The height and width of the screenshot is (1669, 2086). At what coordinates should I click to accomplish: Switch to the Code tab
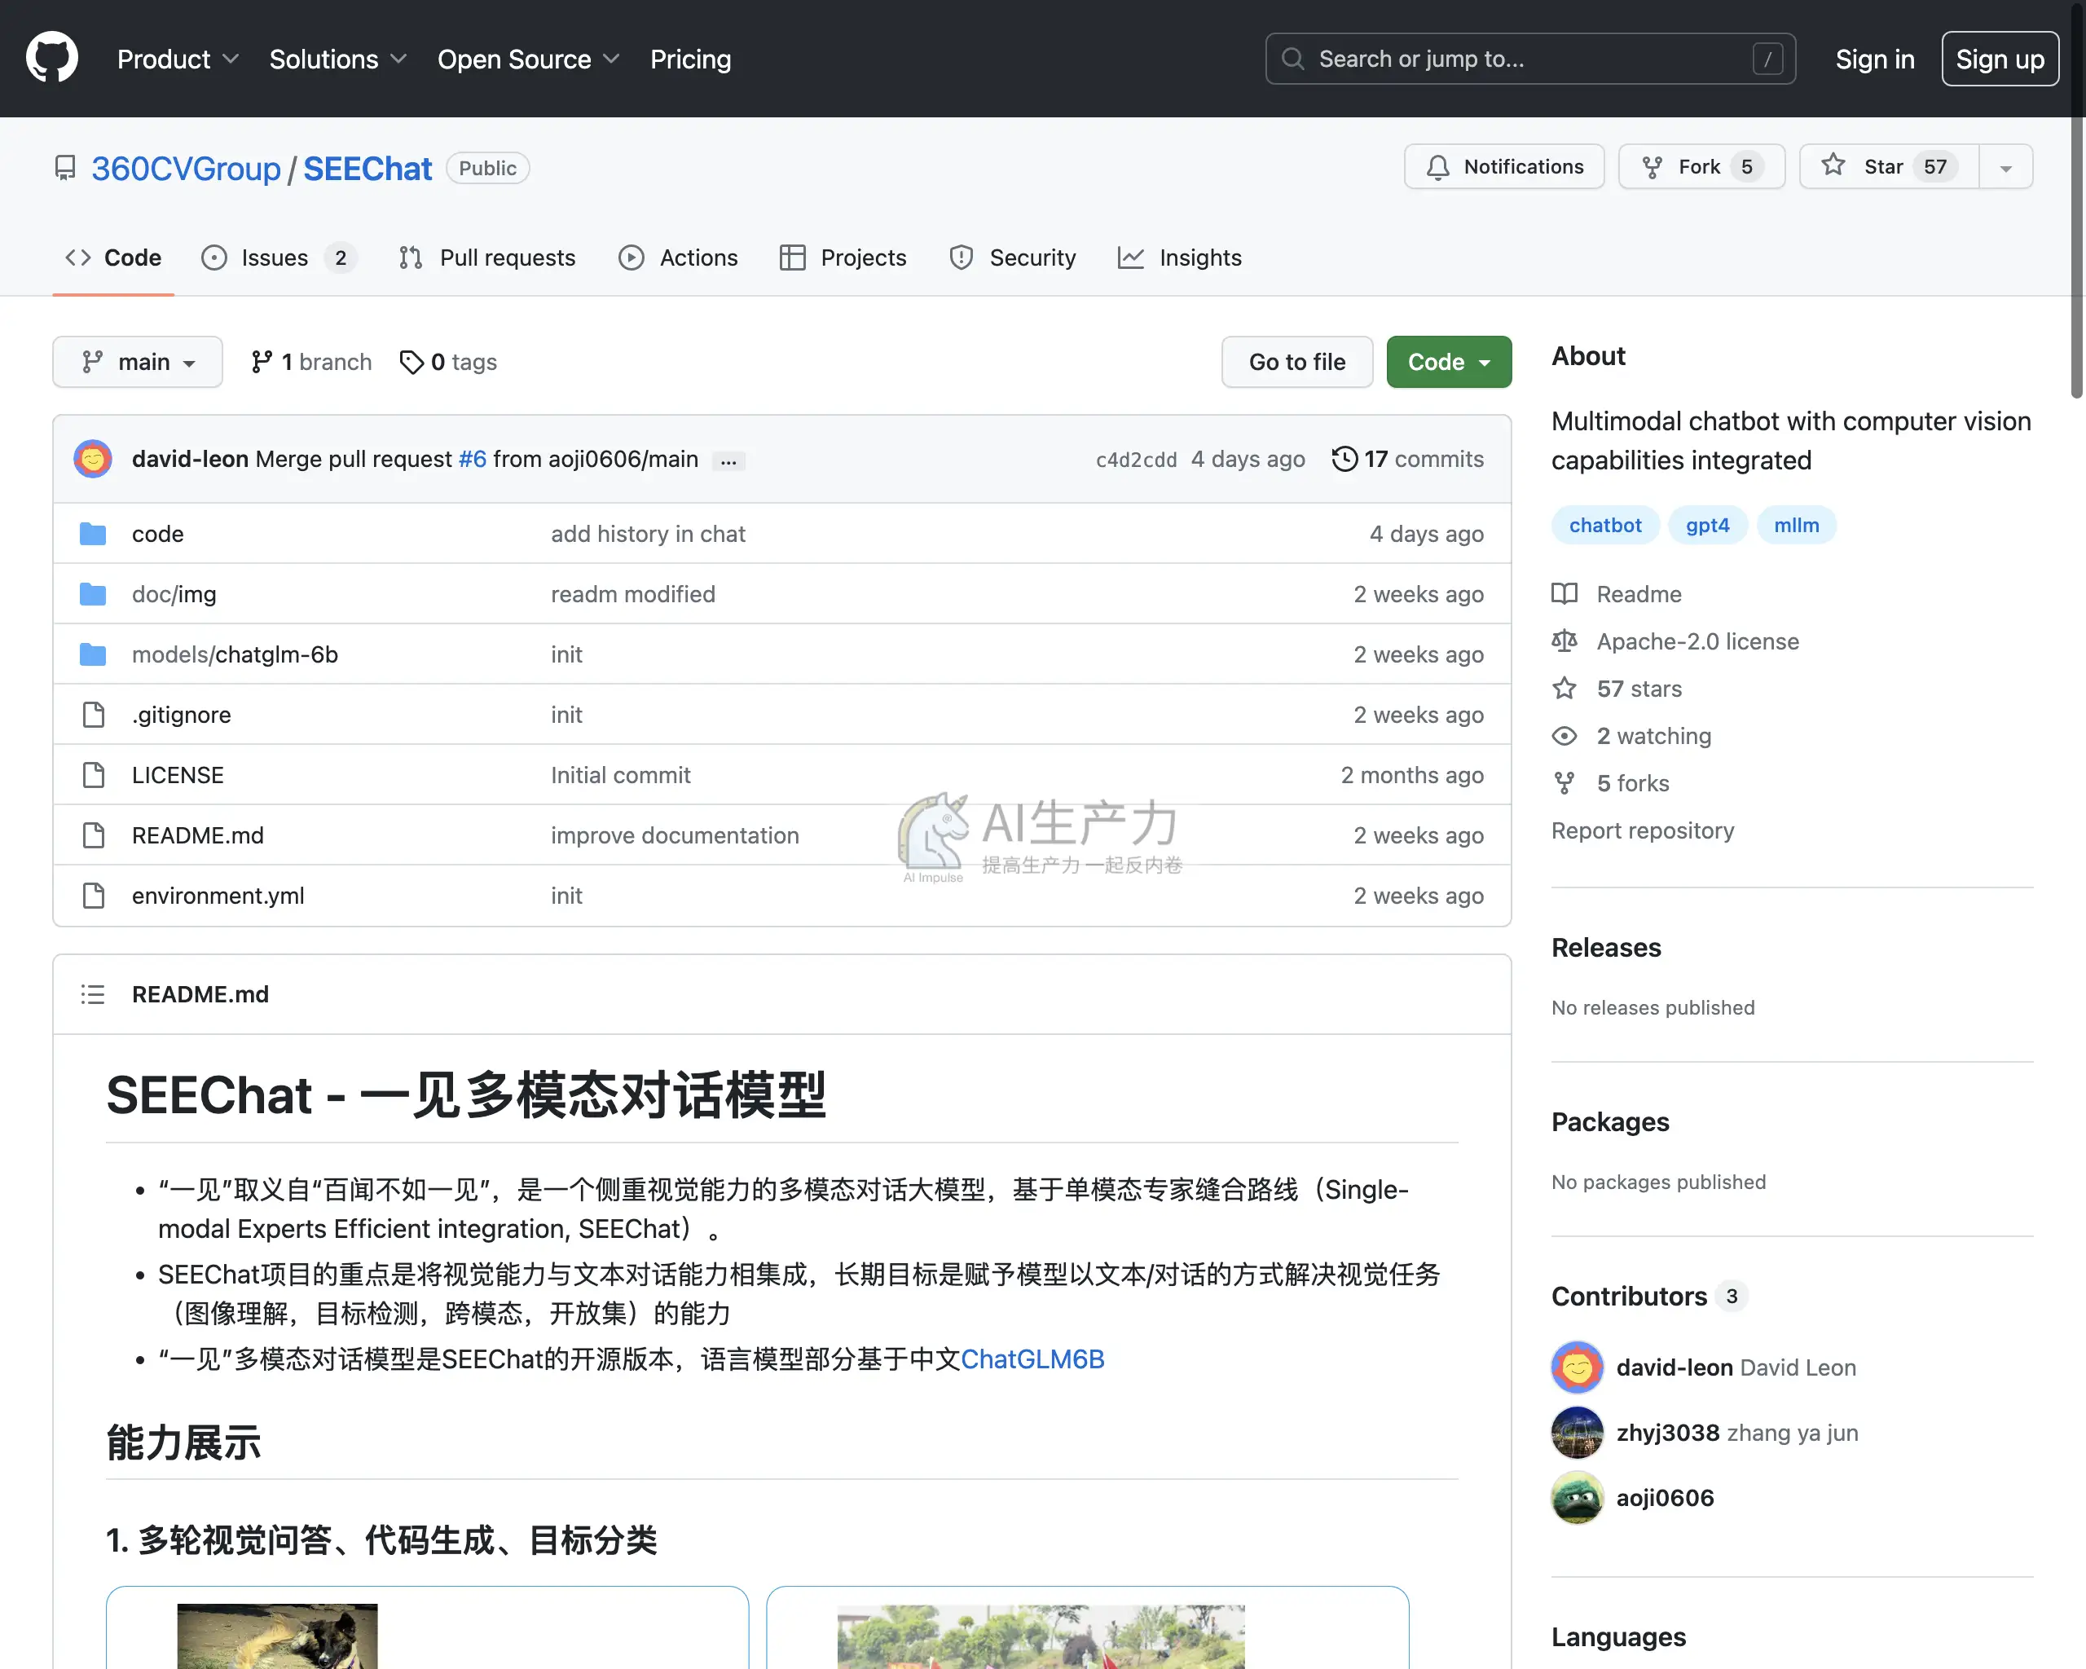[x=113, y=258]
